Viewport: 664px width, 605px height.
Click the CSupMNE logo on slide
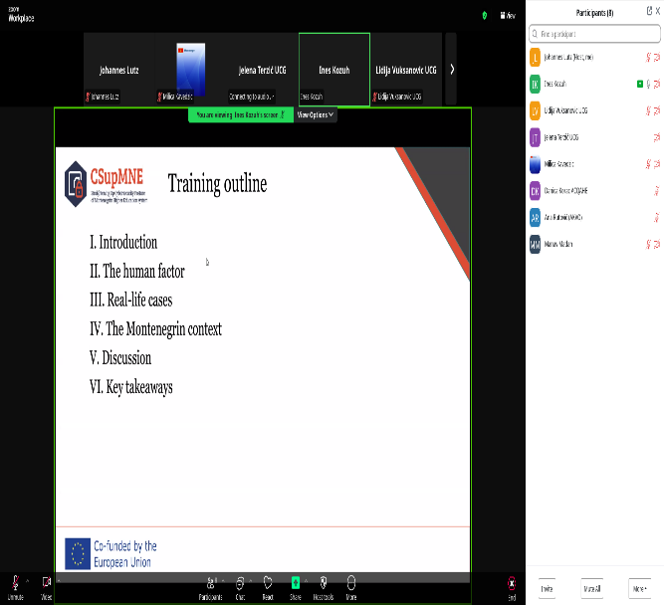(106, 184)
